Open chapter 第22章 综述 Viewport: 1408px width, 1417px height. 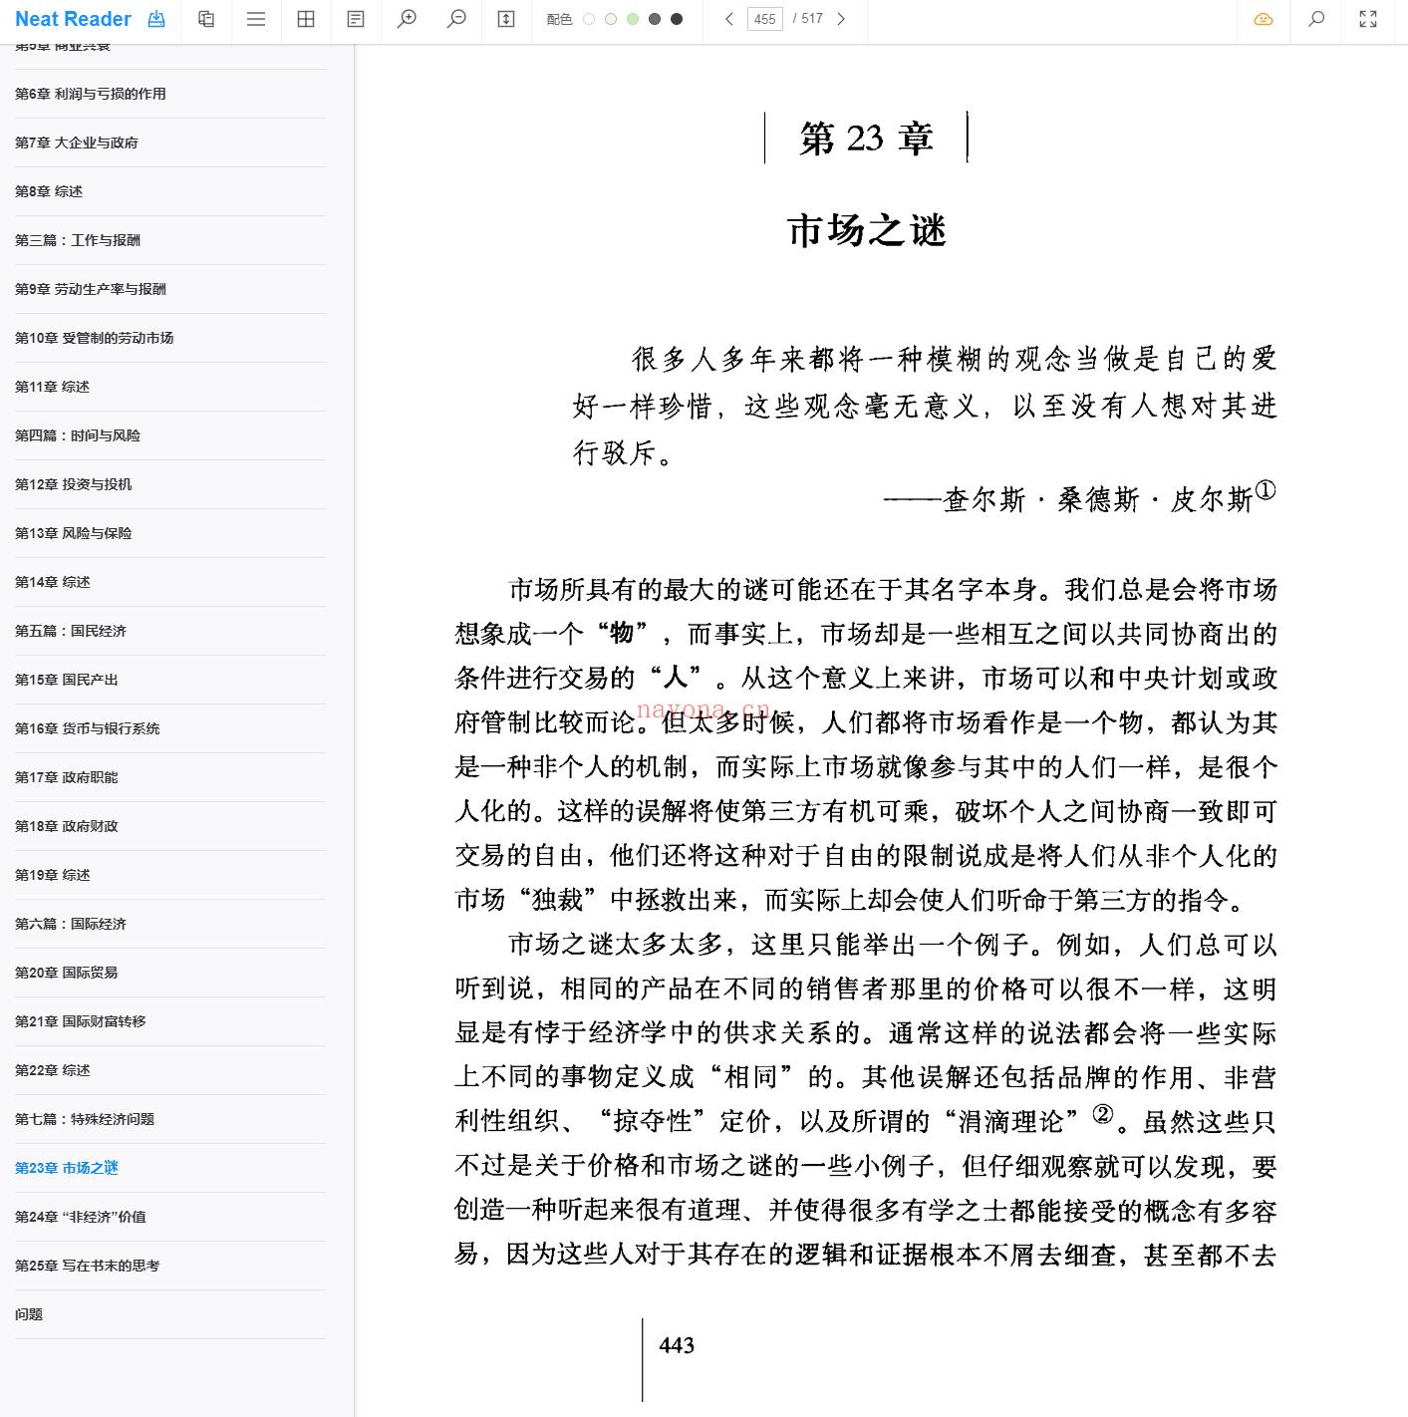(x=53, y=1070)
